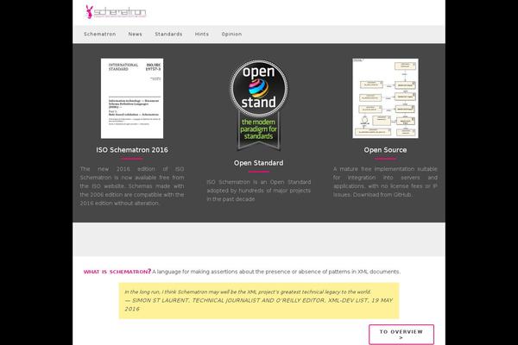Open the Schematron menu item
The height and width of the screenshot is (345, 518).
coord(100,34)
